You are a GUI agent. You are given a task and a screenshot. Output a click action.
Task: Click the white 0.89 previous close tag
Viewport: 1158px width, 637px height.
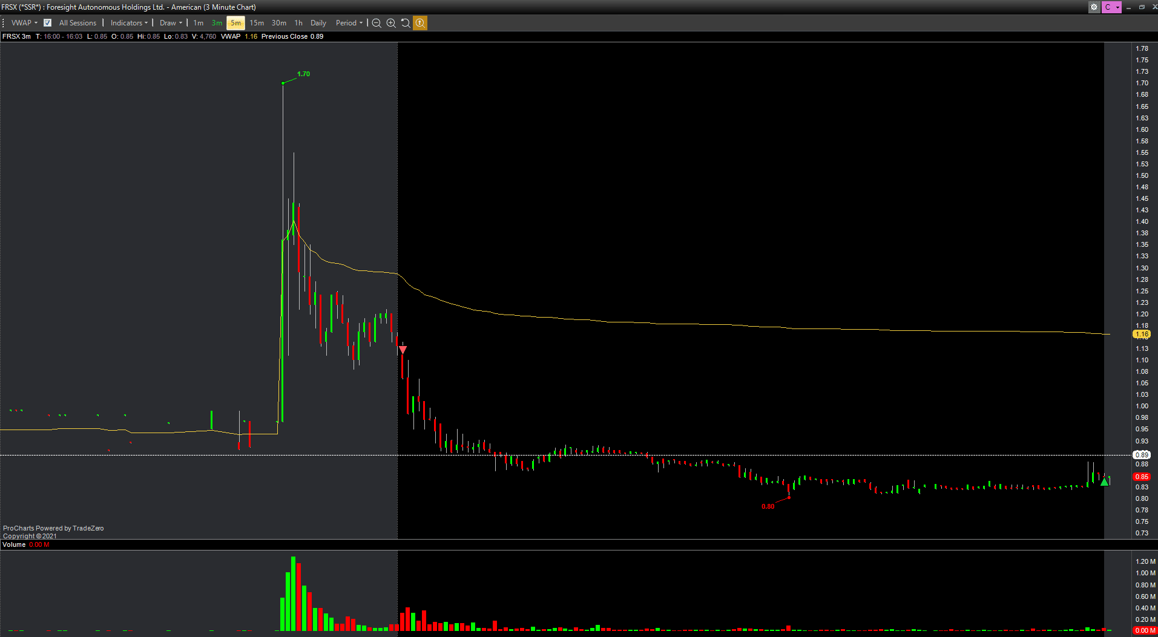click(x=1142, y=455)
